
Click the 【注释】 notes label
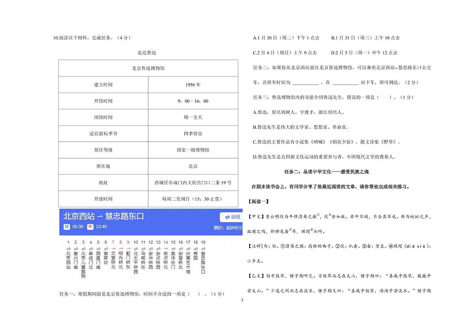pos(256,246)
